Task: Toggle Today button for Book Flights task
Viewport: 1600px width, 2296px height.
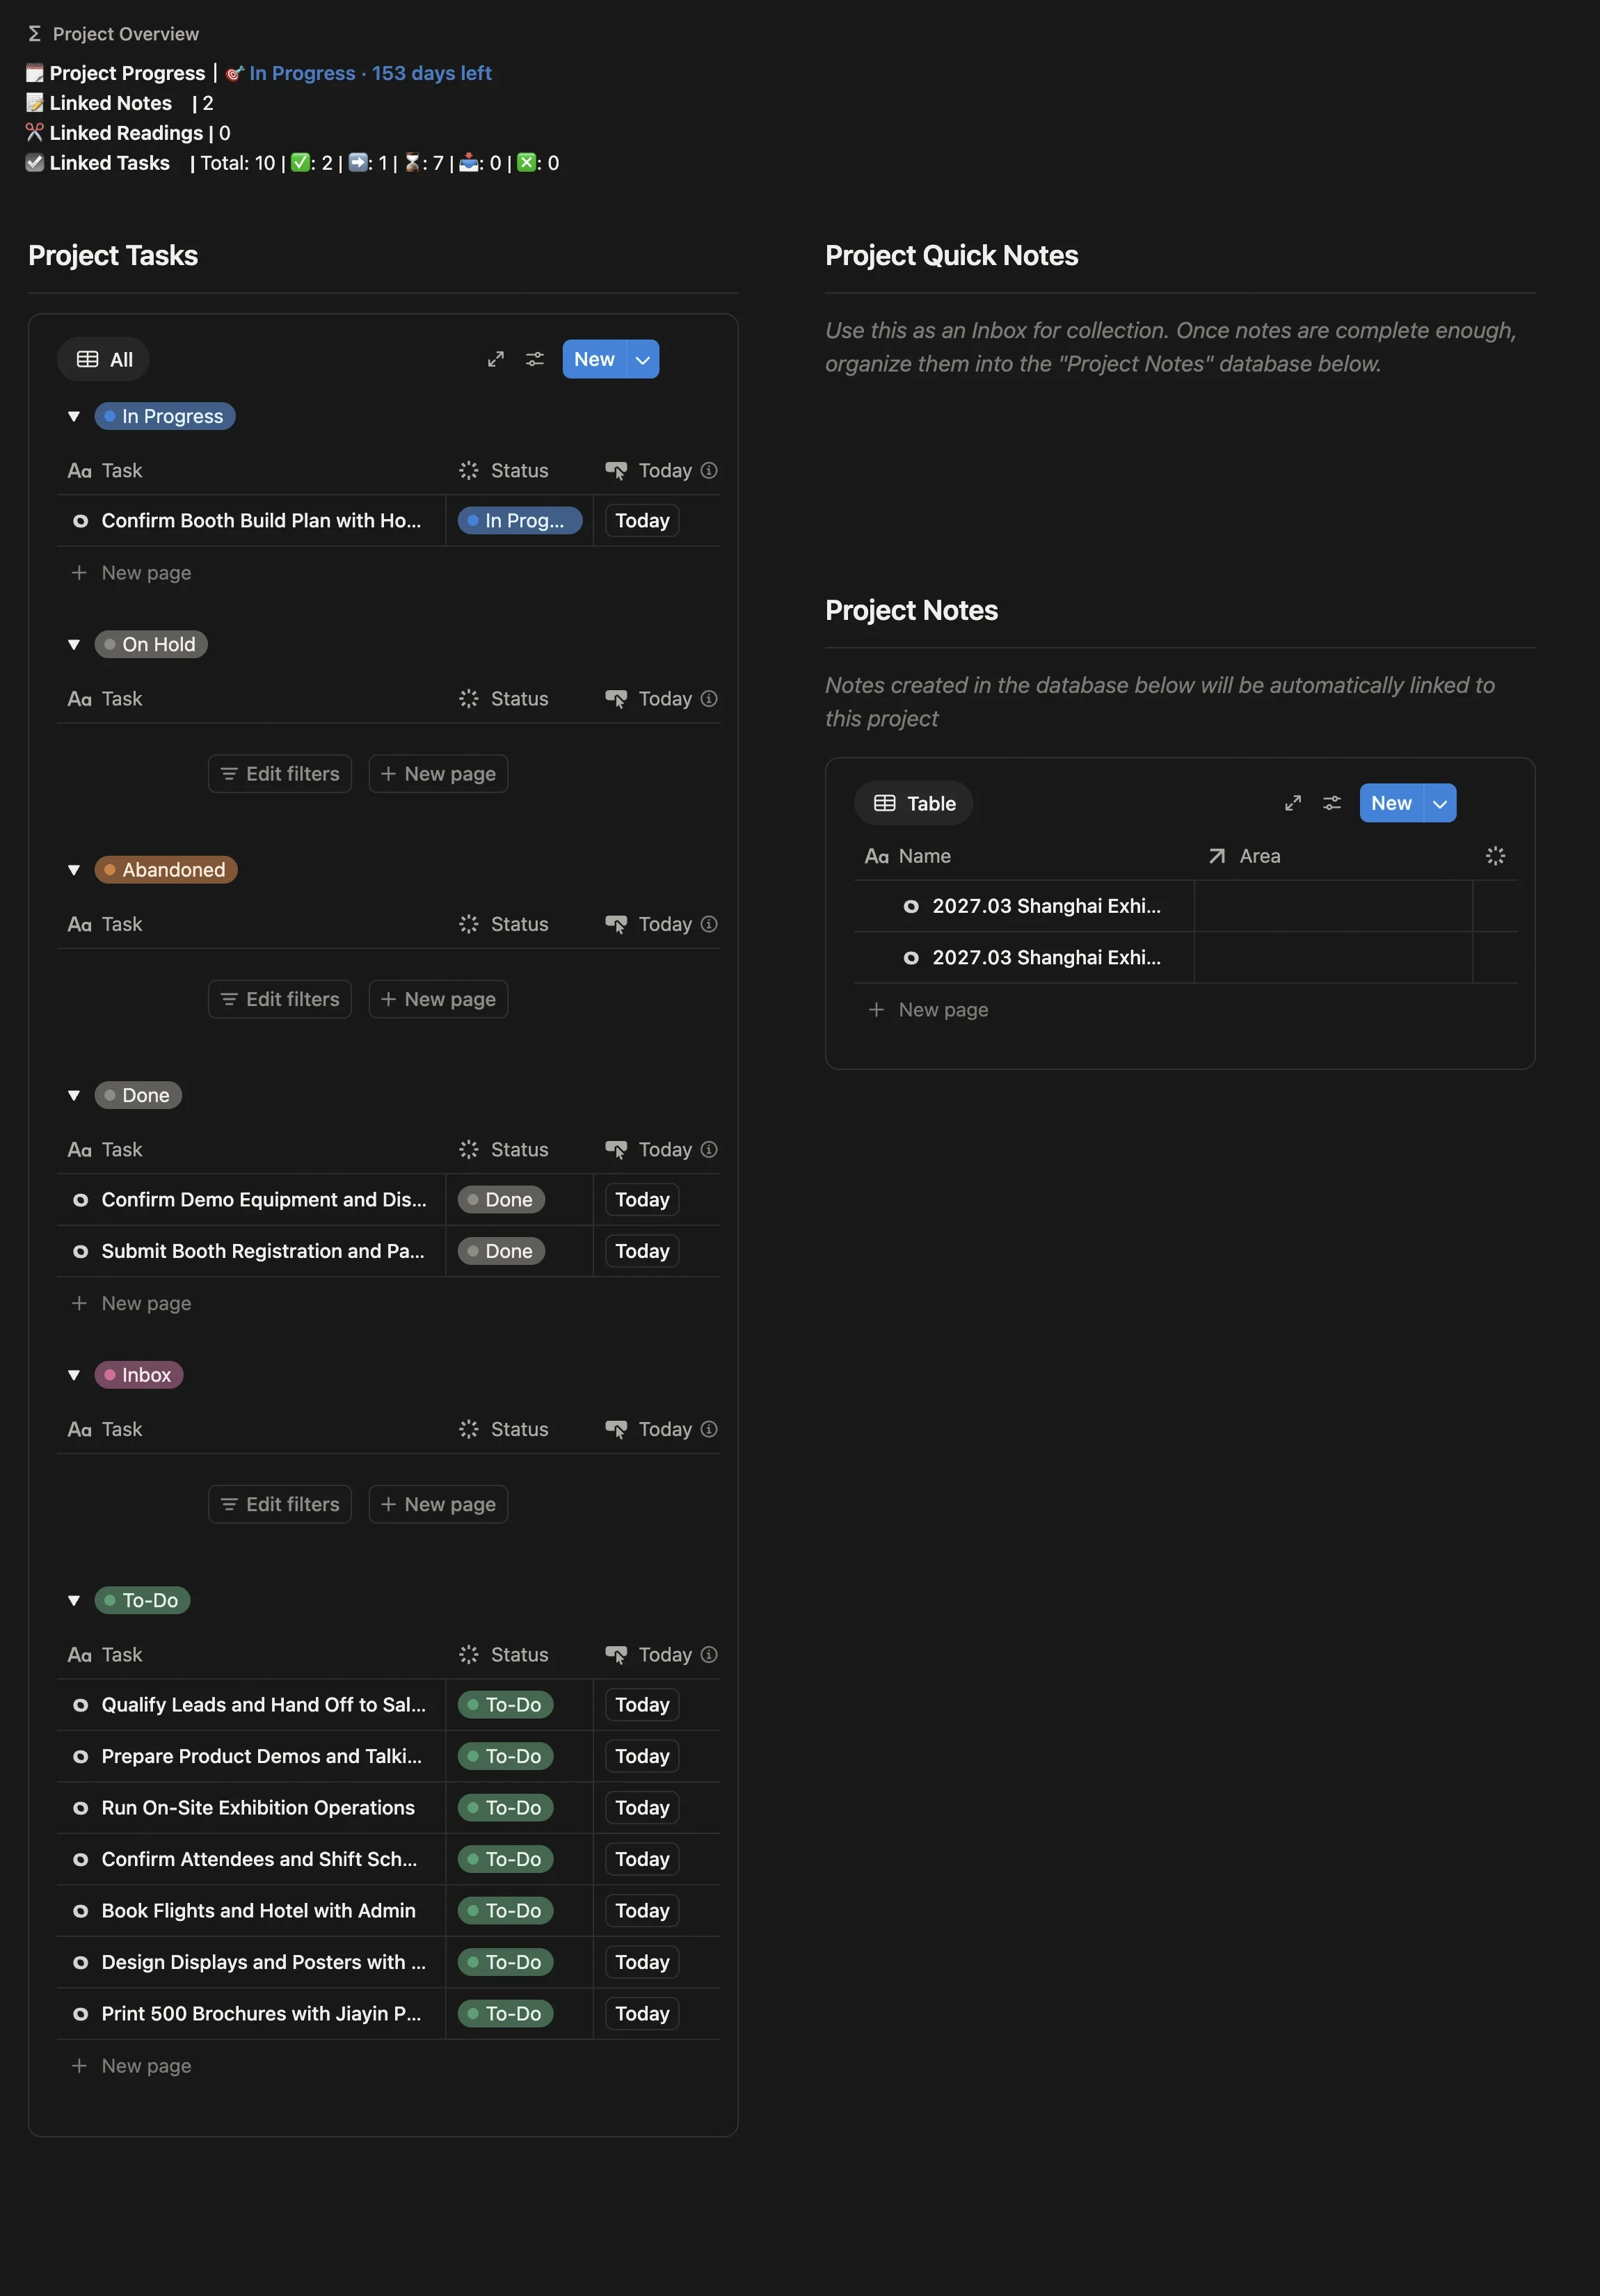Action: (642, 1911)
